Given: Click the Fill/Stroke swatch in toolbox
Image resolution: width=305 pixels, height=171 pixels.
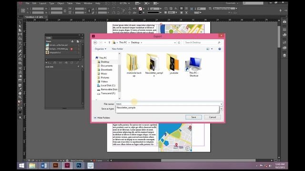Looking at the screenshot, I should [20, 102].
